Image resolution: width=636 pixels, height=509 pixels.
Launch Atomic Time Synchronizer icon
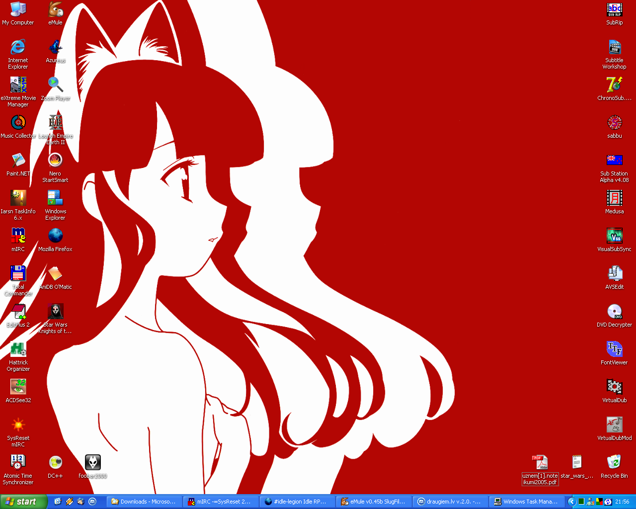click(18, 470)
